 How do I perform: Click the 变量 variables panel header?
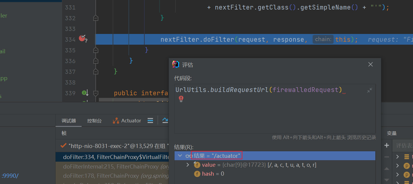tap(392, 133)
